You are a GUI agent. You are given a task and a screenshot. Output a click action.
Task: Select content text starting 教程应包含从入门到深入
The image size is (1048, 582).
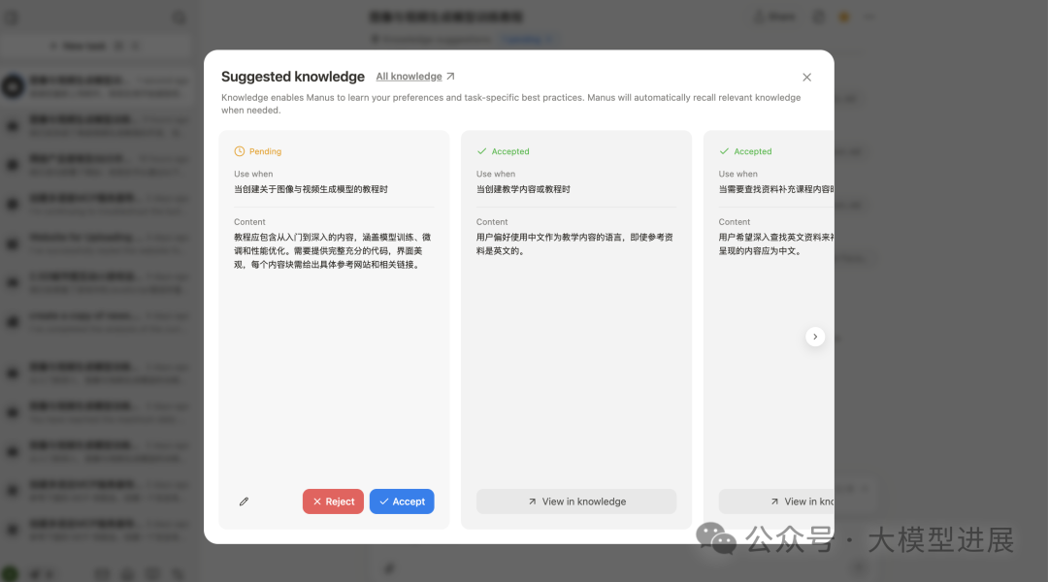pyautogui.click(x=333, y=250)
